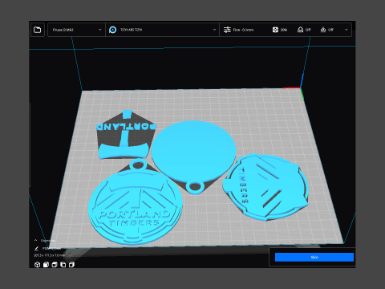Switch to left side view cube icon
This screenshot has width=385, height=289.
[63, 265]
